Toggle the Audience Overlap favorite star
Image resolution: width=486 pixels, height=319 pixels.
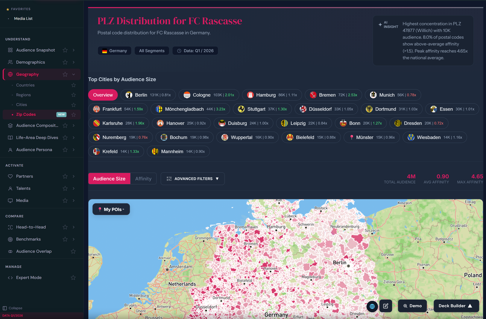73,251
